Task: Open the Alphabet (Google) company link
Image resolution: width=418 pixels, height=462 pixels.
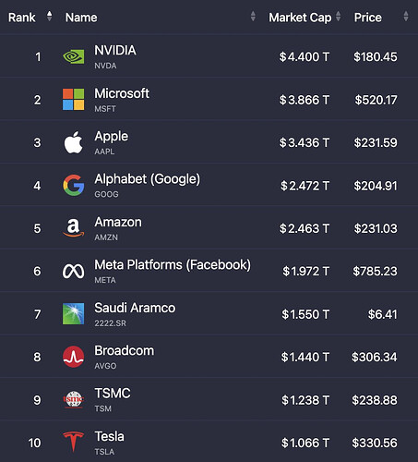Action: (148, 179)
